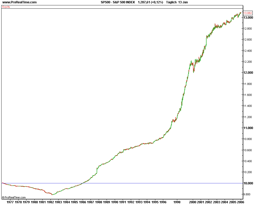Click the Täglich timeframe label
Viewport: 255px width, 204px height.
(x=171, y=2)
